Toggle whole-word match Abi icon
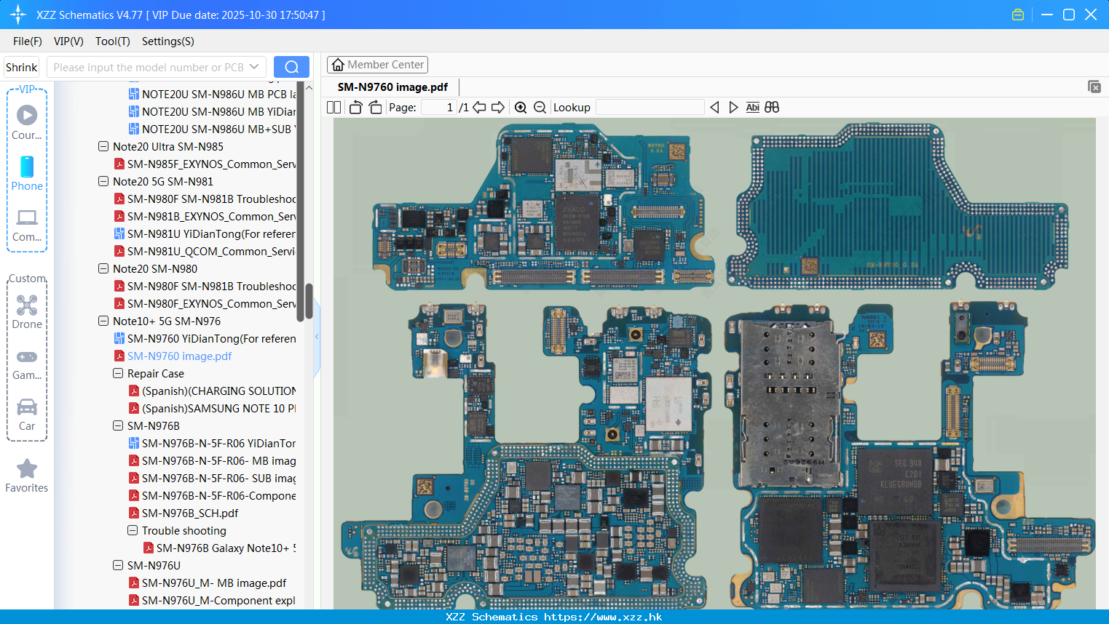 pyautogui.click(x=753, y=108)
